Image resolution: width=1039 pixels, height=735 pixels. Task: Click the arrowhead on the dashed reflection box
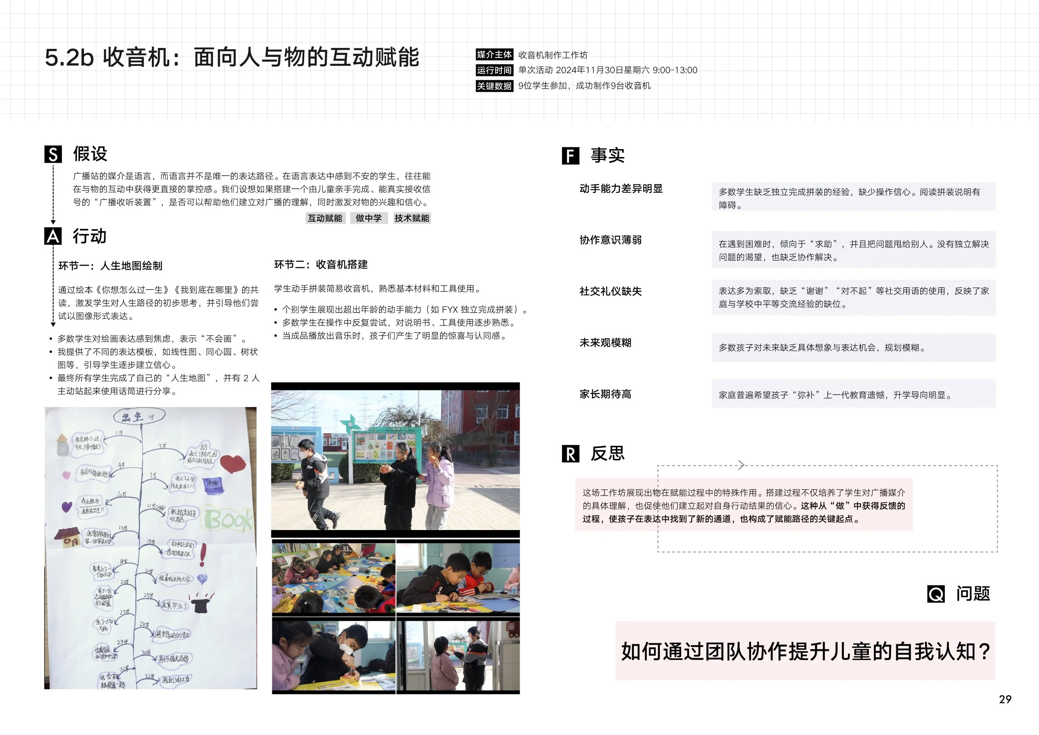pos(741,465)
